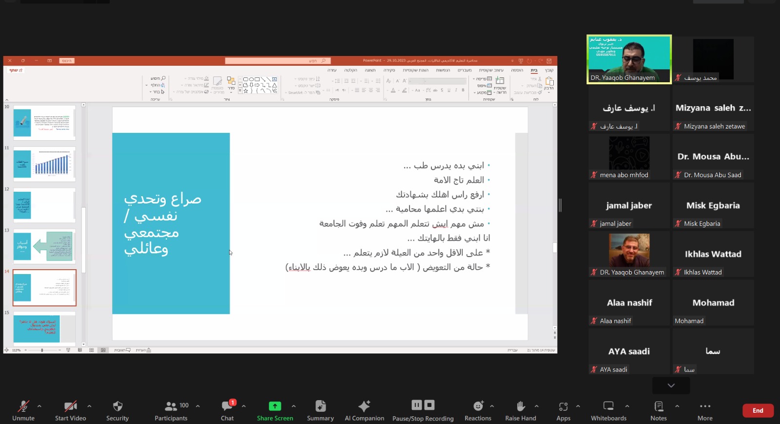Open the Chat panel
Viewport: 780px width, 424px height.
point(227,406)
